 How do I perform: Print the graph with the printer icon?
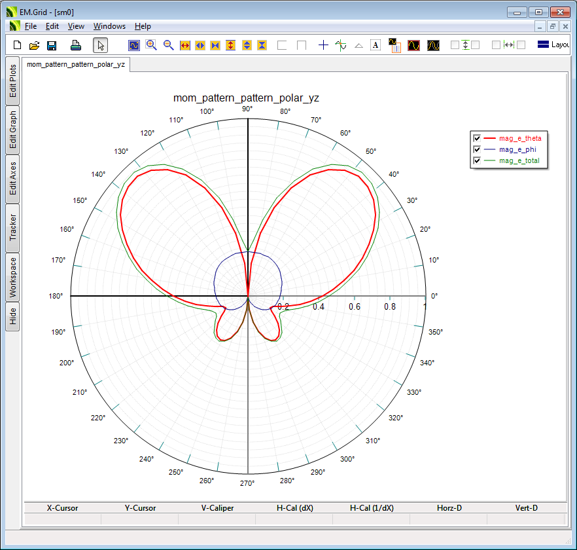(76, 45)
